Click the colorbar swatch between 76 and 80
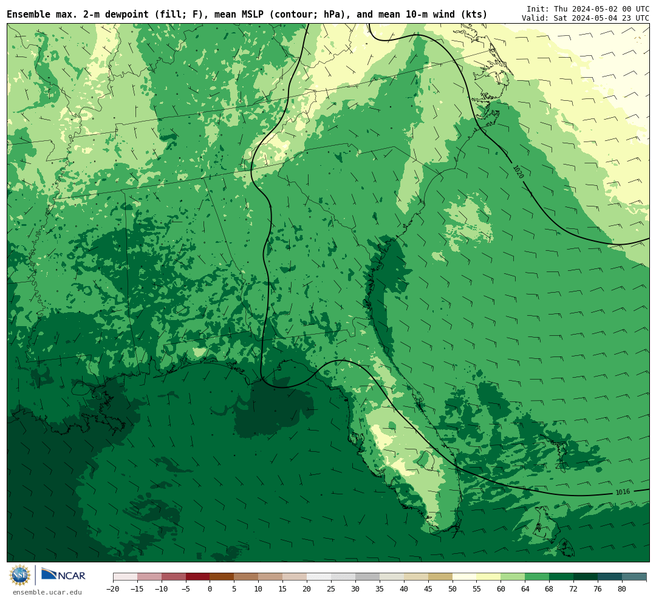 pyautogui.click(x=610, y=577)
